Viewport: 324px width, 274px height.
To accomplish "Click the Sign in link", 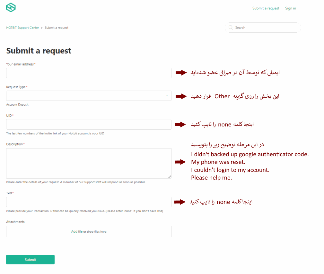I will coord(290,8).
